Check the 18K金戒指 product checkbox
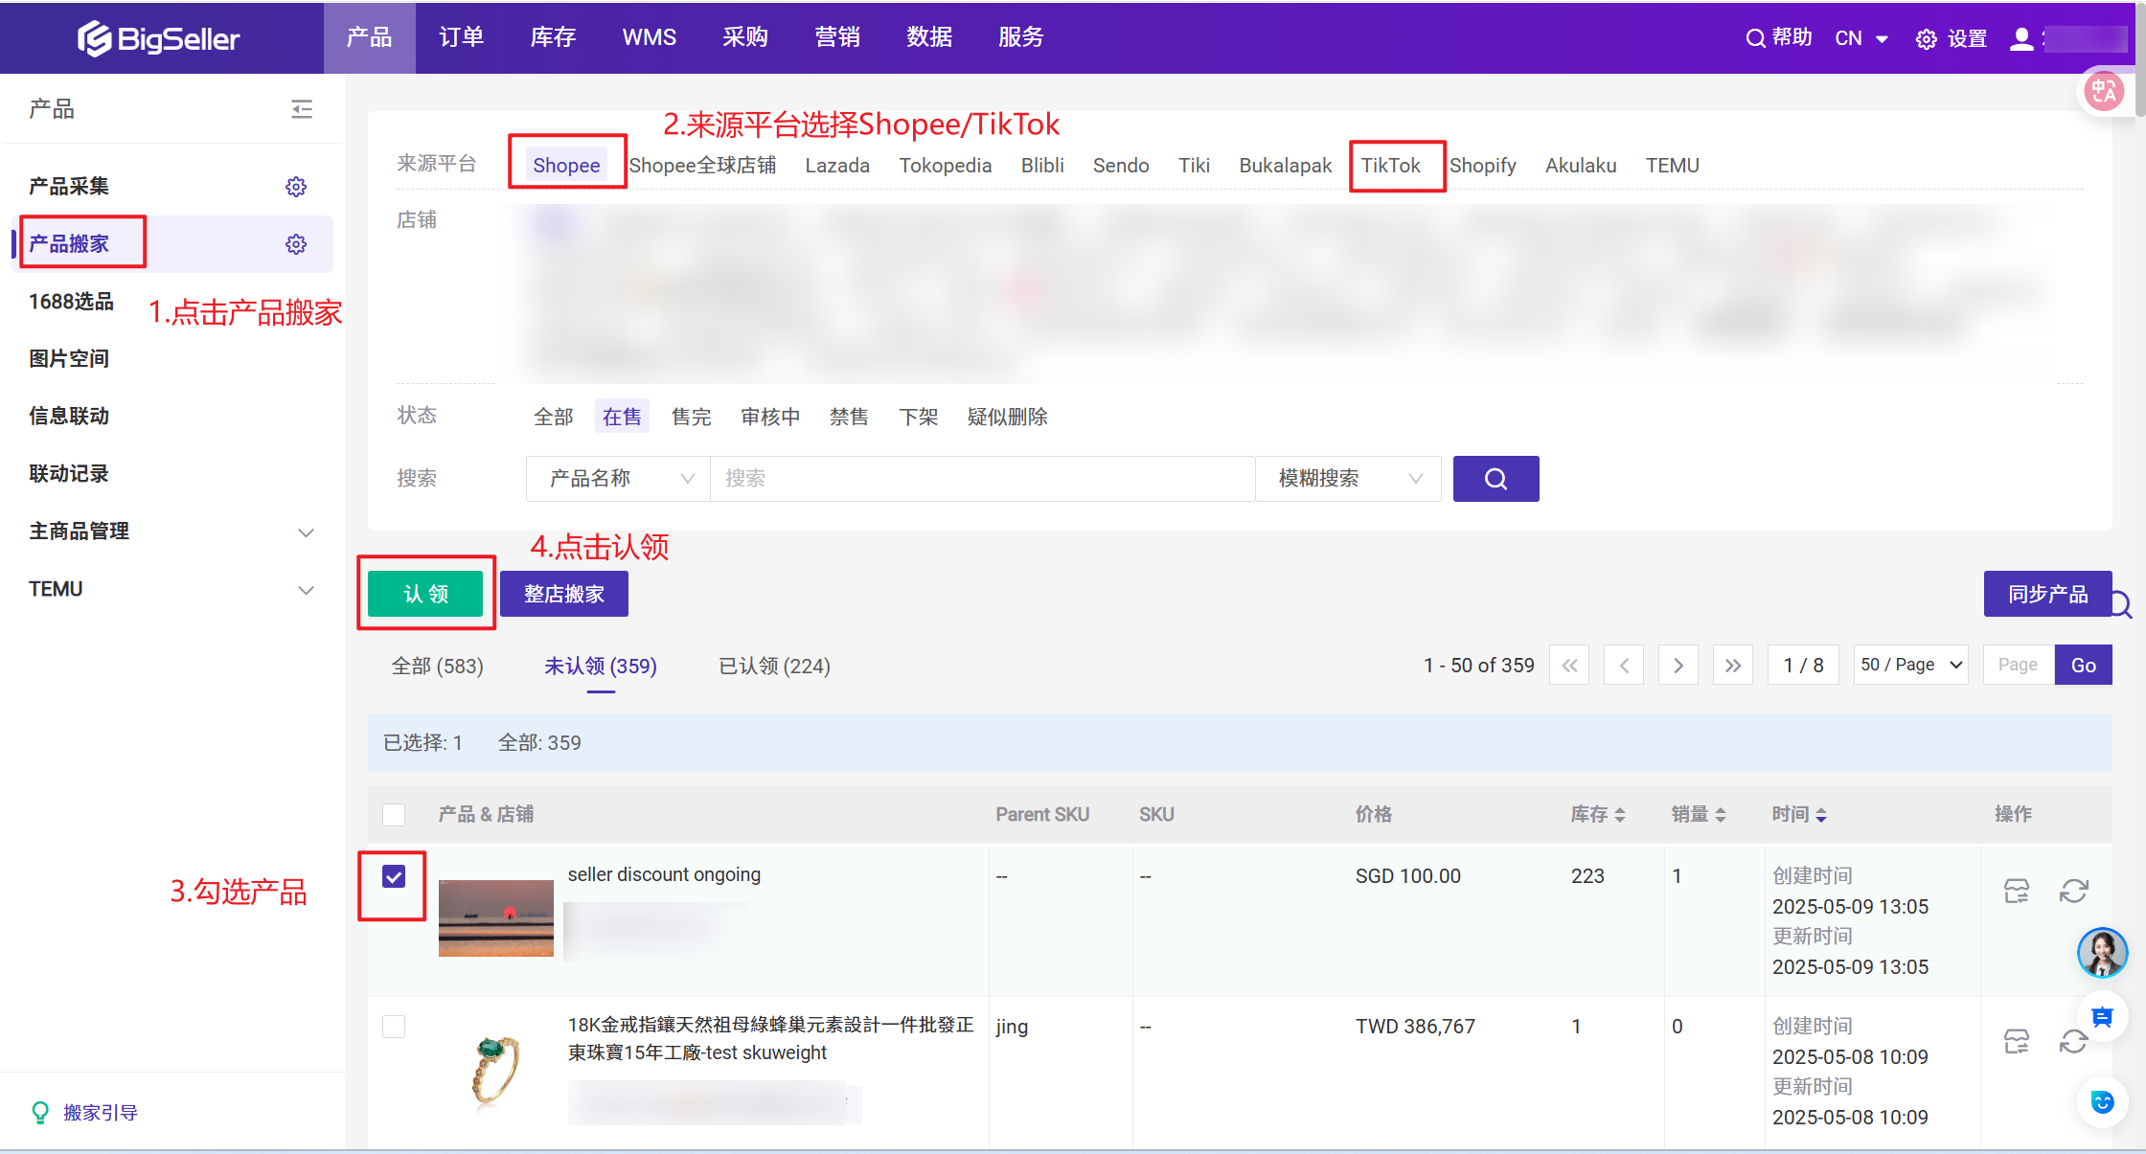2146x1154 pixels. (394, 1027)
